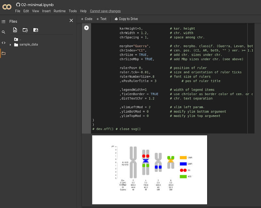The image size is (261, 208).
Task: Open the table of contents sidebar icon
Action: coord(4,22)
